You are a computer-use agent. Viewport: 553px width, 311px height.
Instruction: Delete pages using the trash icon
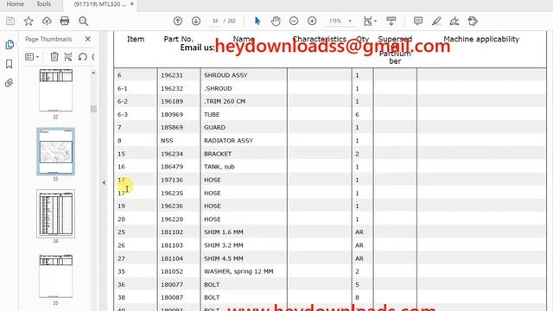[54, 57]
